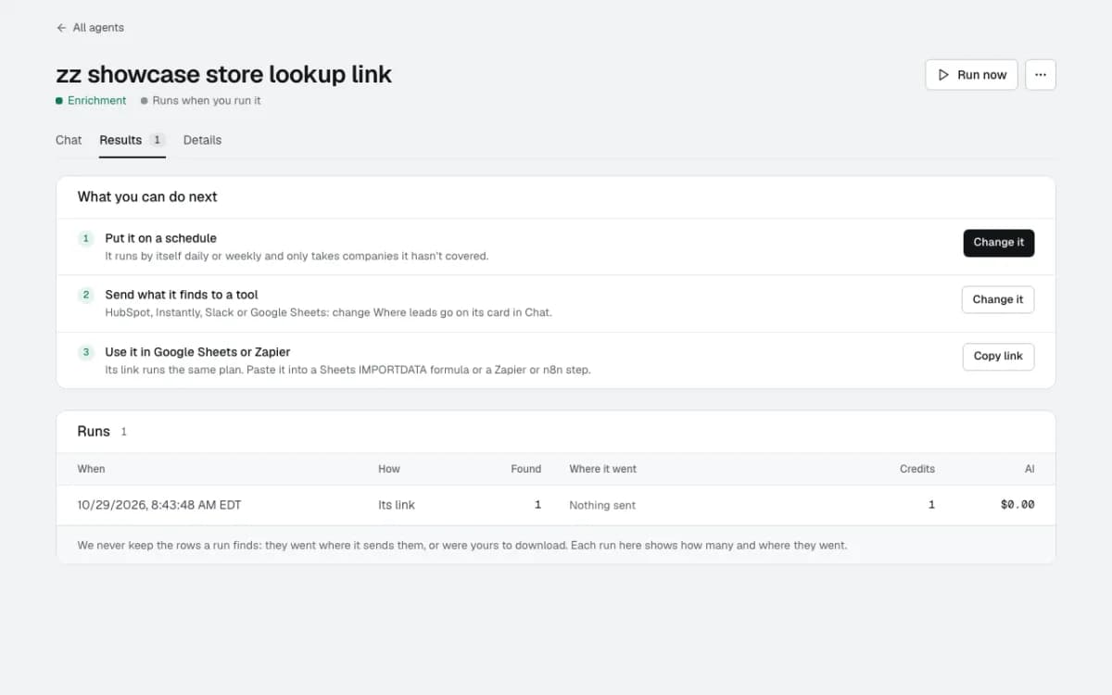Click the Credits column header
The image size is (1112, 695).
coord(917,469)
